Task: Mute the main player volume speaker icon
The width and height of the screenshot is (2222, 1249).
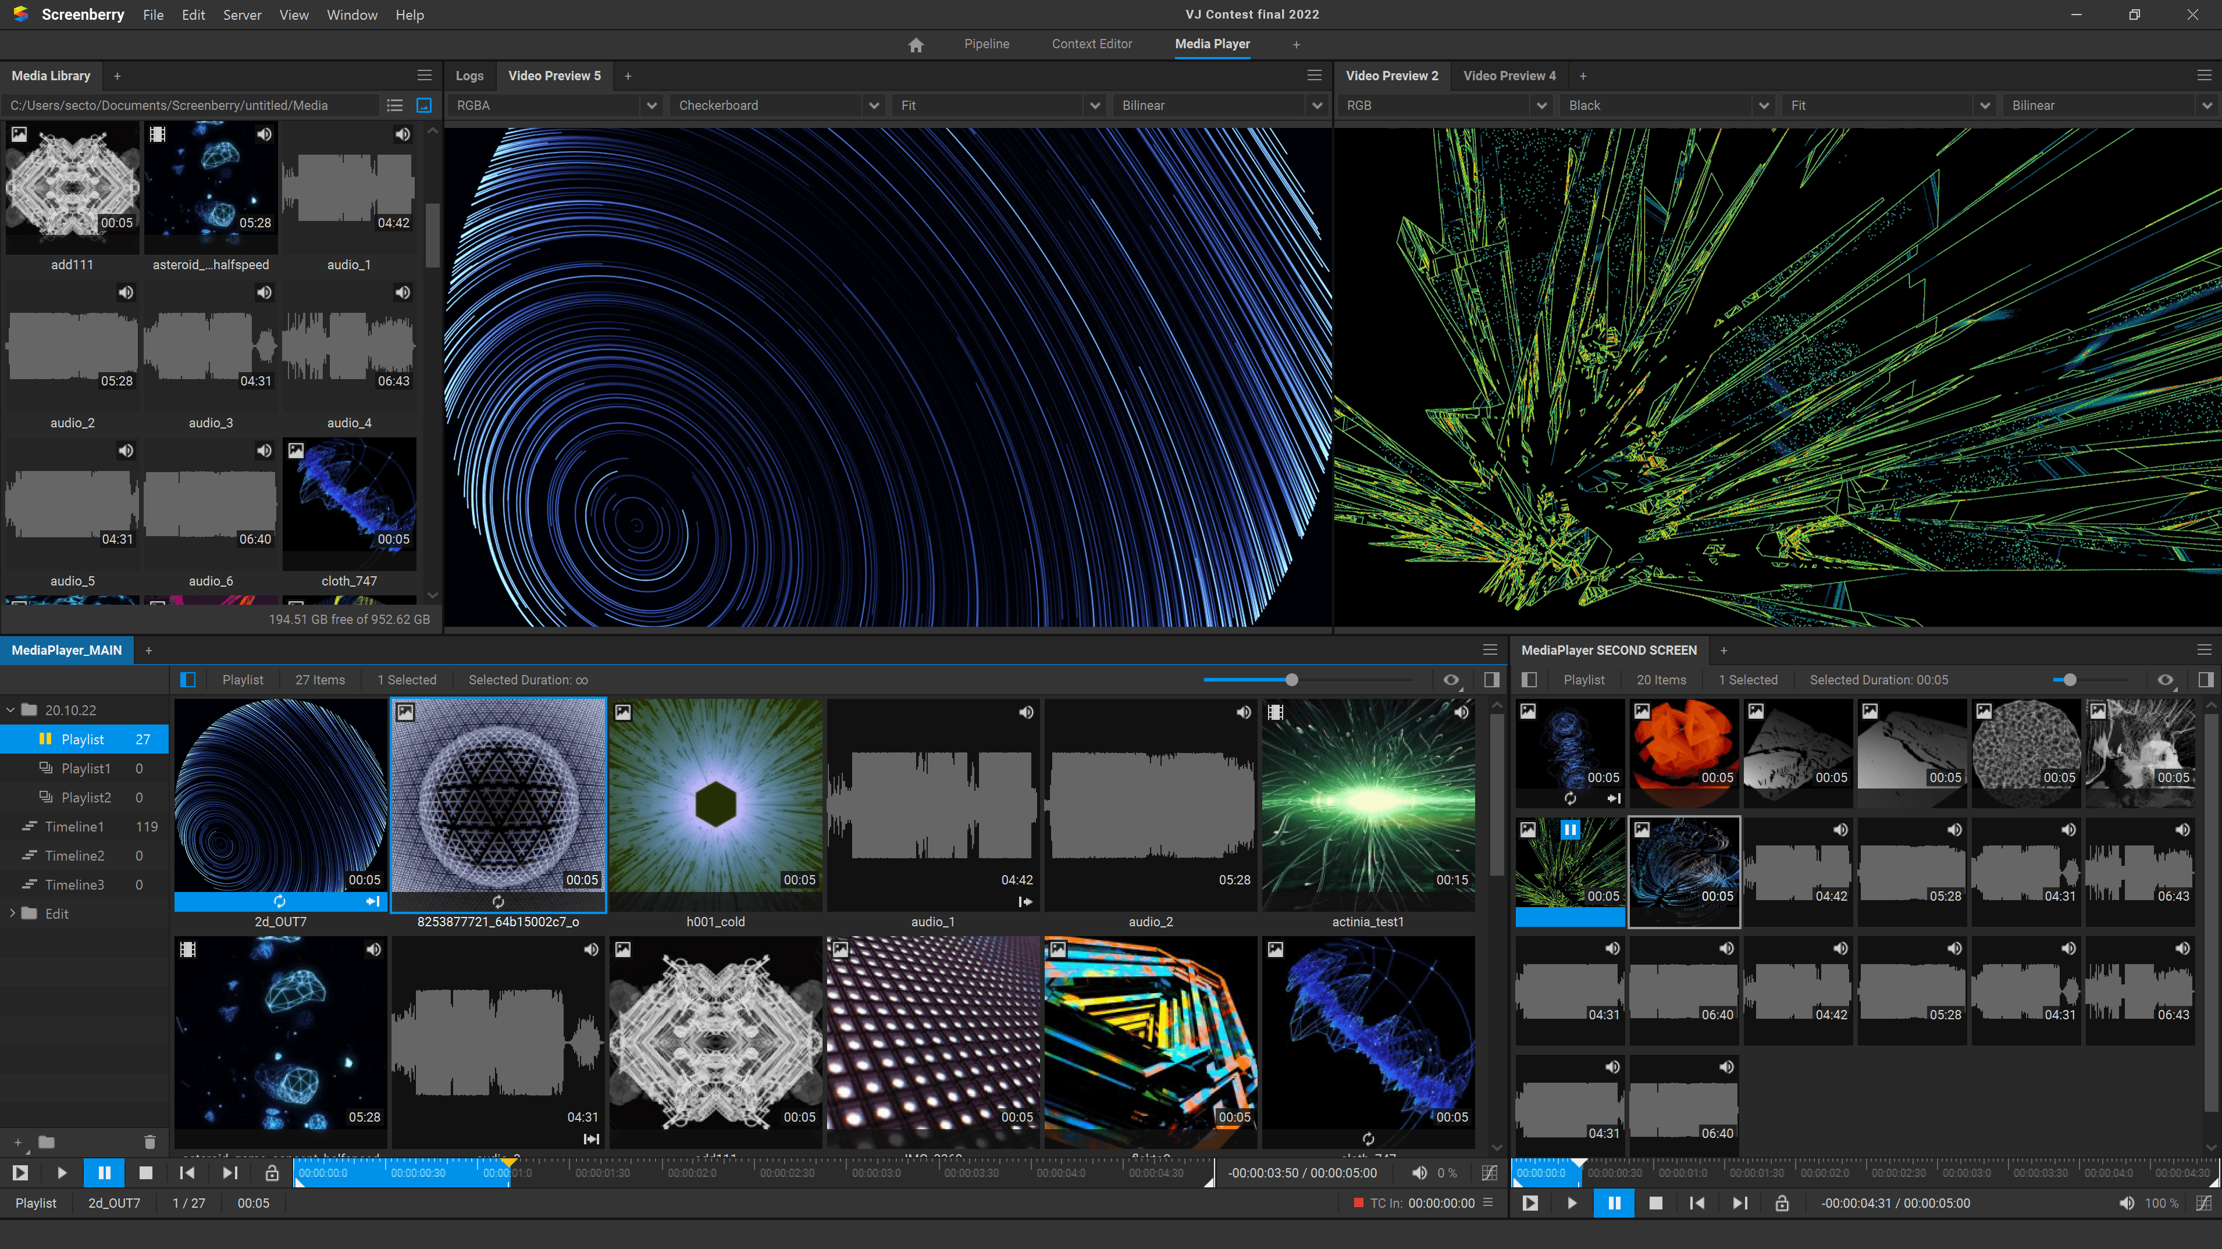Action: click(1419, 1173)
